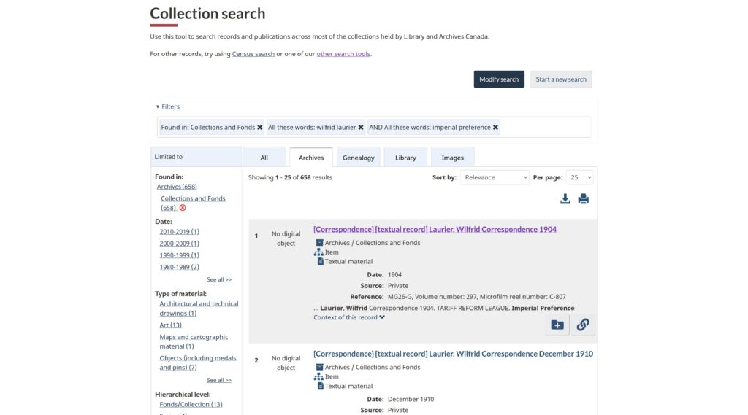Collapse the Filters section

[167, 106]
